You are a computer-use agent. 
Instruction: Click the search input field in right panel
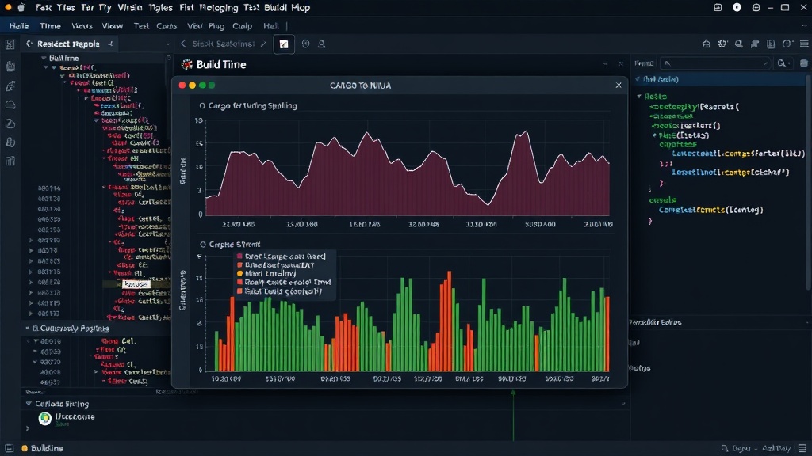point(716,63)
